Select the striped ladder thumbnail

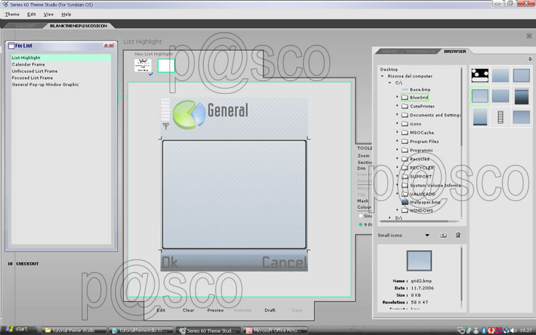pos(500,117)
